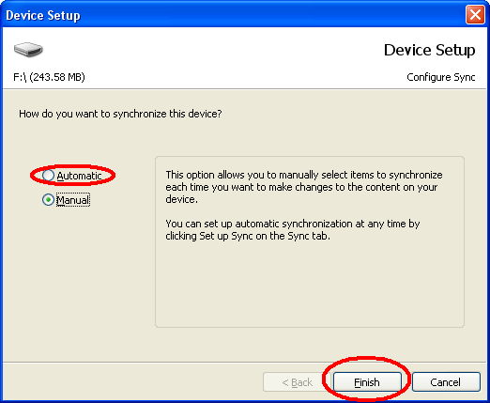Click the manually select items description paragraph

(x=304, y=187)
